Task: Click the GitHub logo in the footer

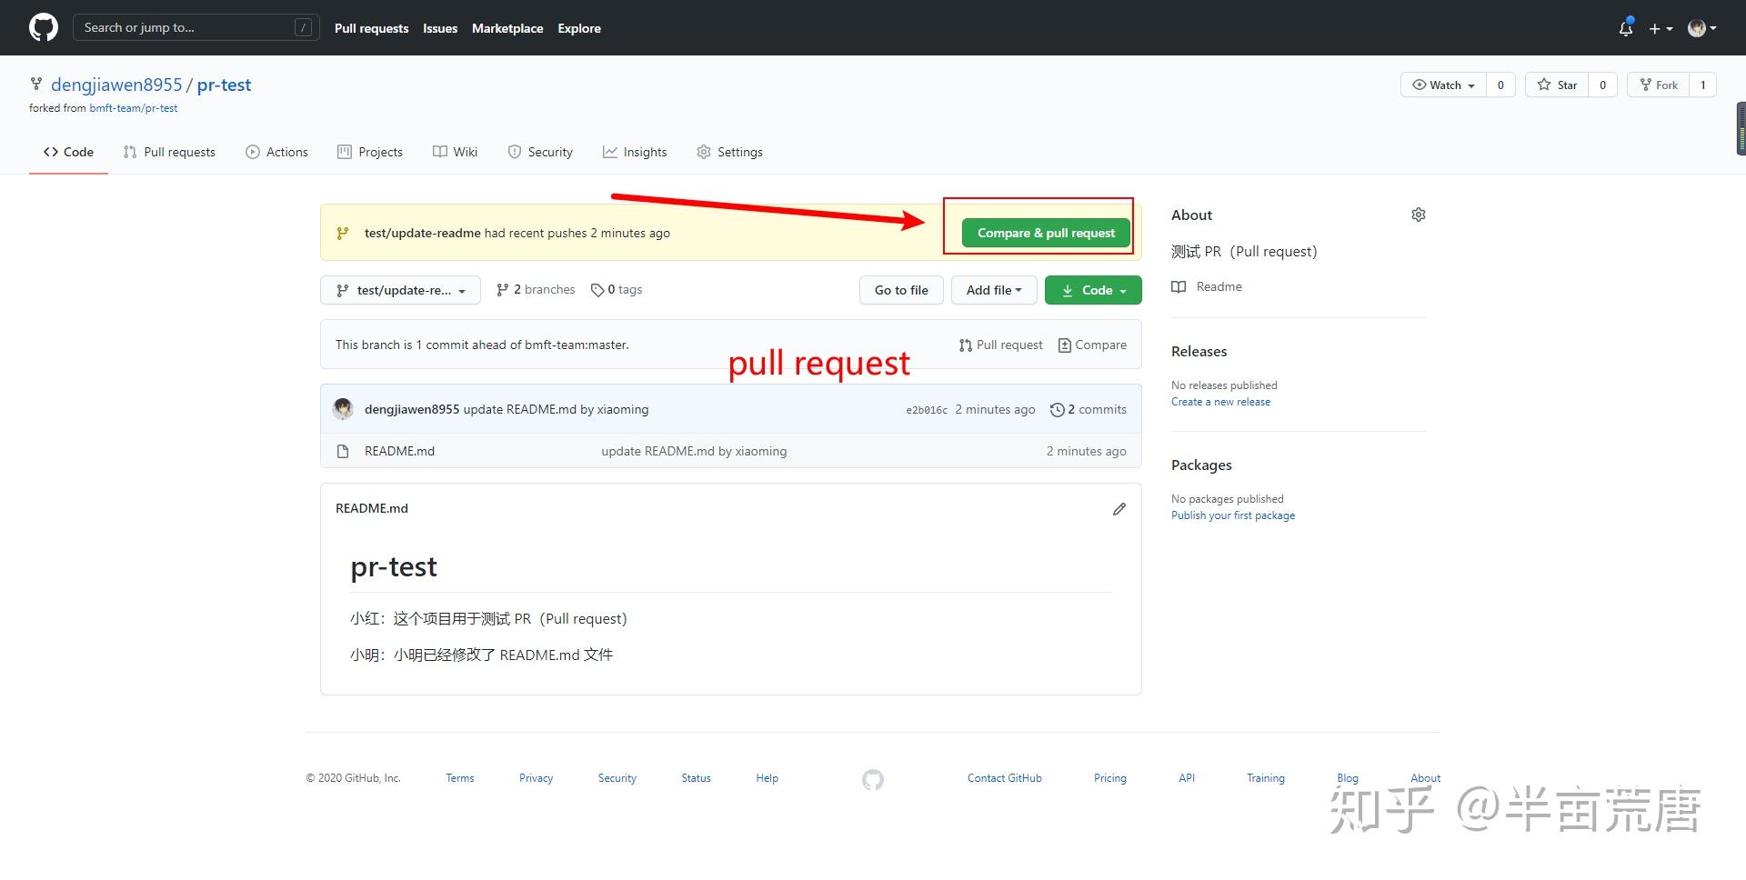Action: point(872,779)
